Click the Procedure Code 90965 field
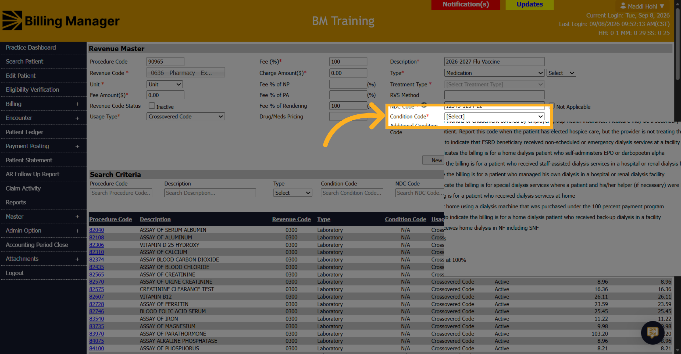 point(165,62)
